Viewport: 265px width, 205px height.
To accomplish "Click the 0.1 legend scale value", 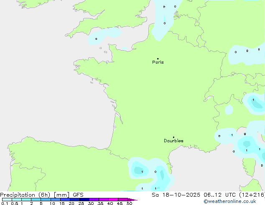I will tap(5, 203).
